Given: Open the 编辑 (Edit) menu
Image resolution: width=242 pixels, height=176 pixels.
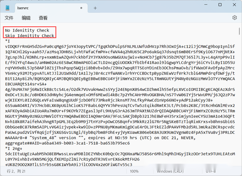Looking at the screenshot, I should point(26,18).
